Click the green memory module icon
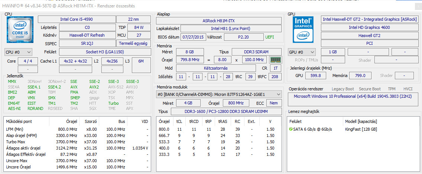The image size is (422, 174). (275, 60)
